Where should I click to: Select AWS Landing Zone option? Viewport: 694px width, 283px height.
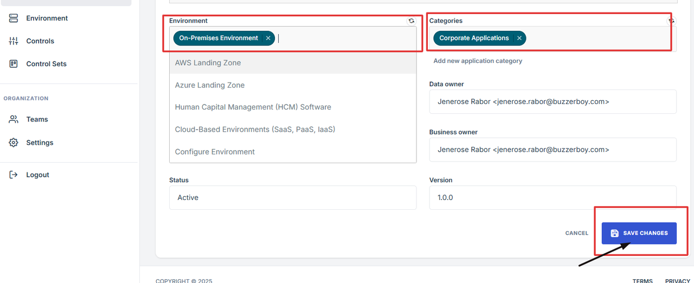(x=208, y=63)
